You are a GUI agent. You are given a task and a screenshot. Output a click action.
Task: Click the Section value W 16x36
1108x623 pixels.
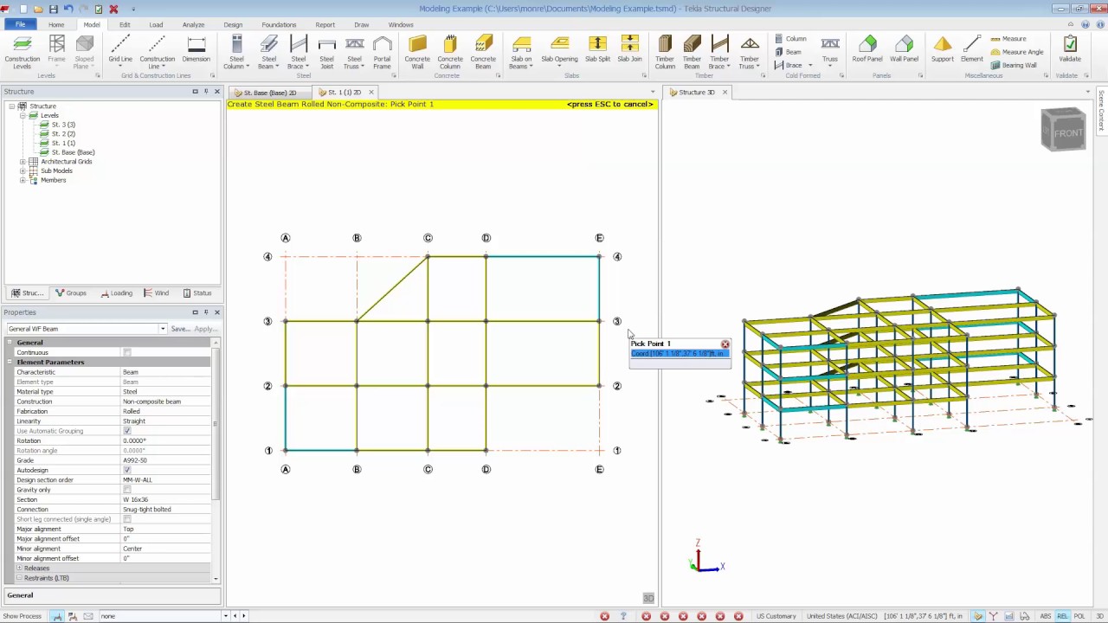[166, 499]
